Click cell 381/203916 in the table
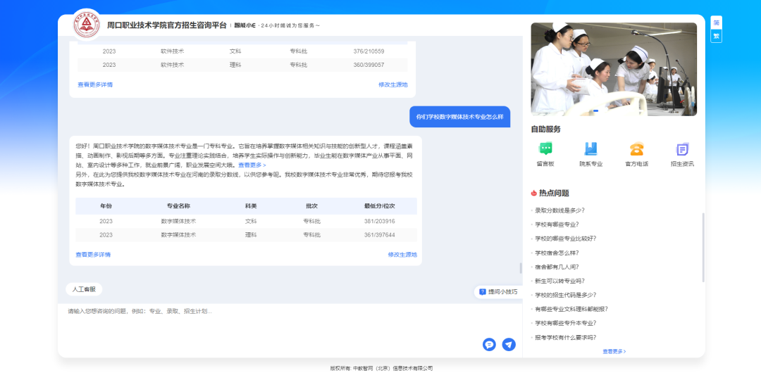Image resolution: width=761 pixels, height=380 pixels. coord(380,221)
